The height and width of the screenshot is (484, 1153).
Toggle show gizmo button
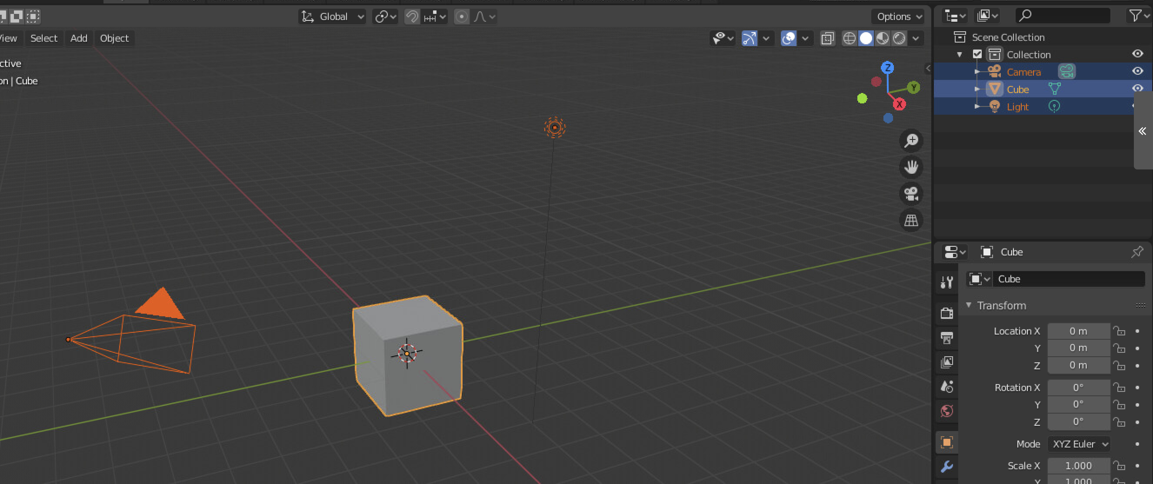750,39
